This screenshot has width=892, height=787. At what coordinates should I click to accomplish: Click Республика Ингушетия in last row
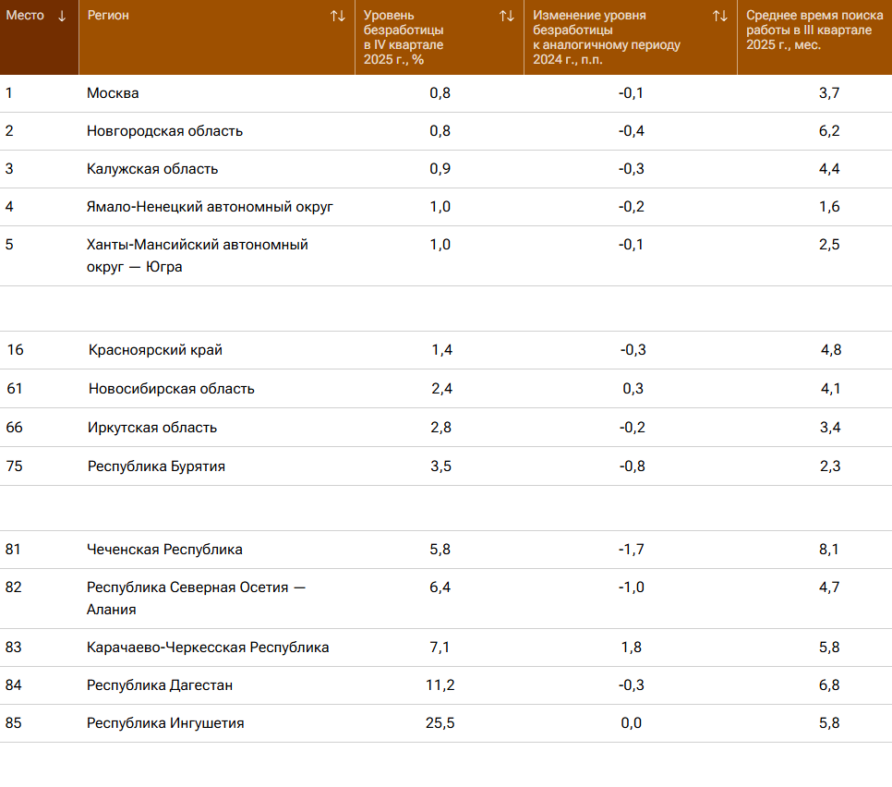(165, 723)
